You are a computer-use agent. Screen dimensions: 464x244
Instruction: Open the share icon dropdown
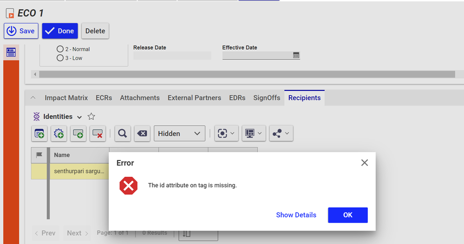coord(281,134)
